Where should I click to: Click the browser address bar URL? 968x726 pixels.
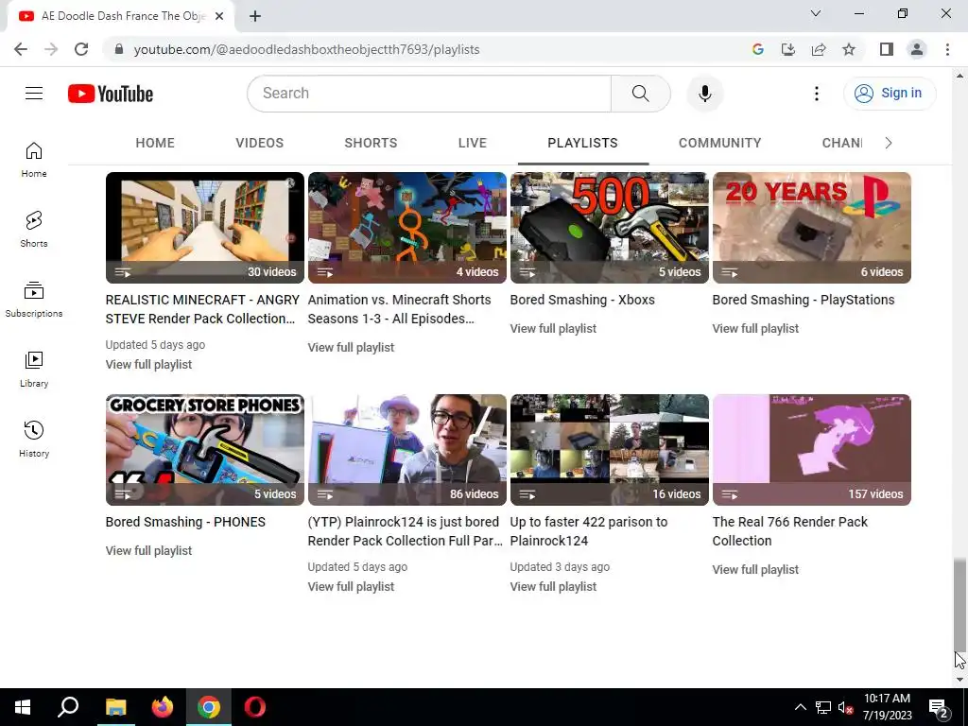(x=307, y=49)
